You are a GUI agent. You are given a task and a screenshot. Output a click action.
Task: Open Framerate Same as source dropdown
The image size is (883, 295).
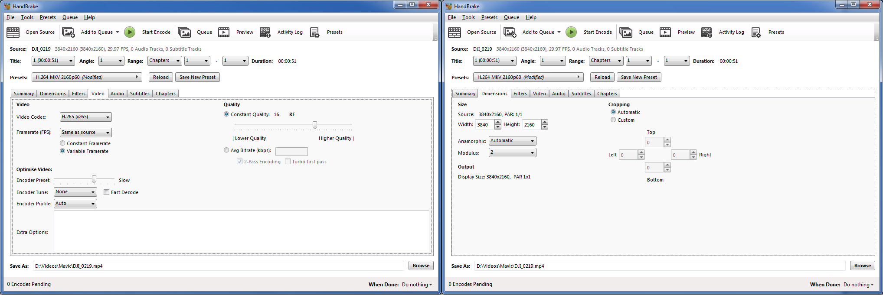[85, 133]
